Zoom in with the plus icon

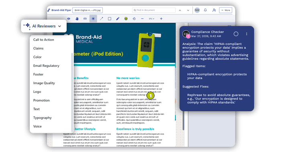point(161,18)
